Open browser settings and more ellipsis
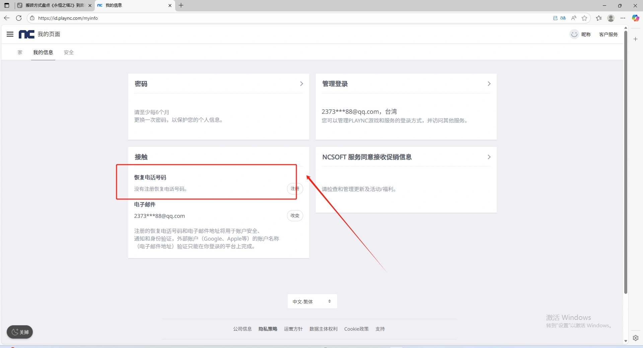This screenshot has width=643, height=348. (x=623, y=18)
